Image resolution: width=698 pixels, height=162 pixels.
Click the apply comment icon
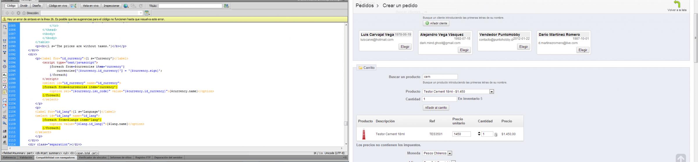[x=5, y=100]
